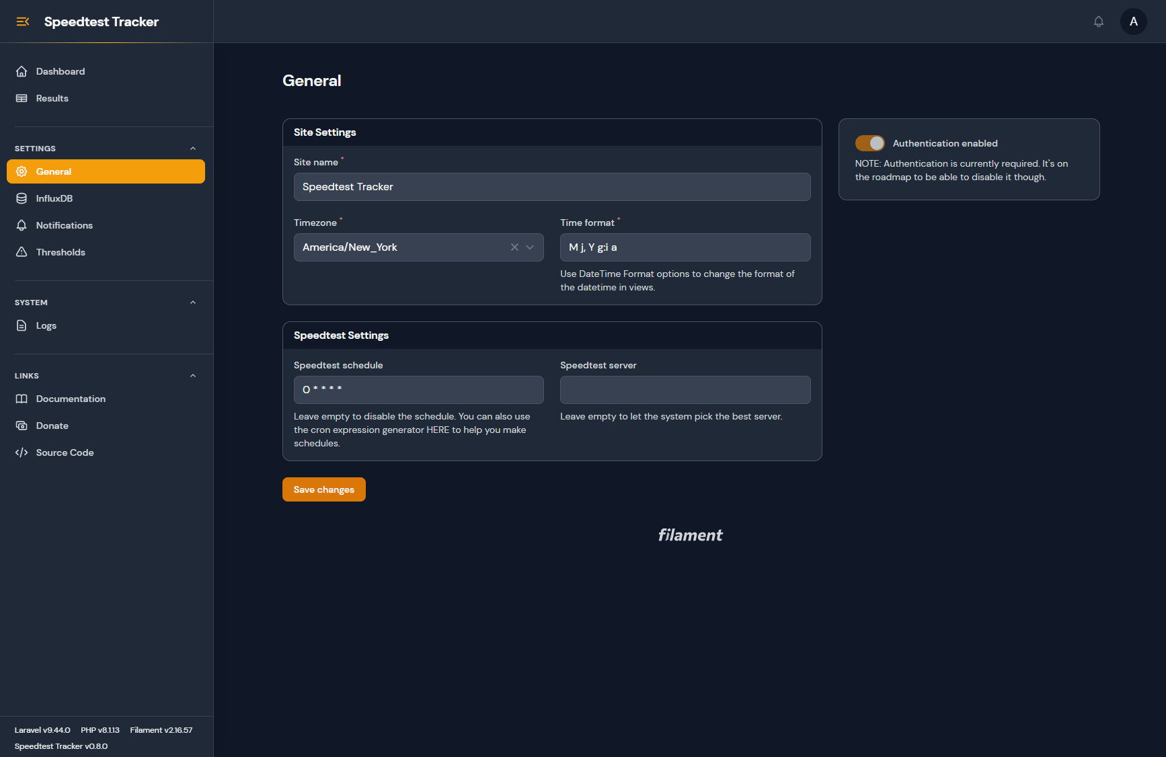Open the Timezone dropdown chevron

coord(530,247)
